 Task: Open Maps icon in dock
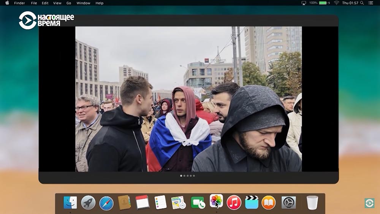coord(178,203)
